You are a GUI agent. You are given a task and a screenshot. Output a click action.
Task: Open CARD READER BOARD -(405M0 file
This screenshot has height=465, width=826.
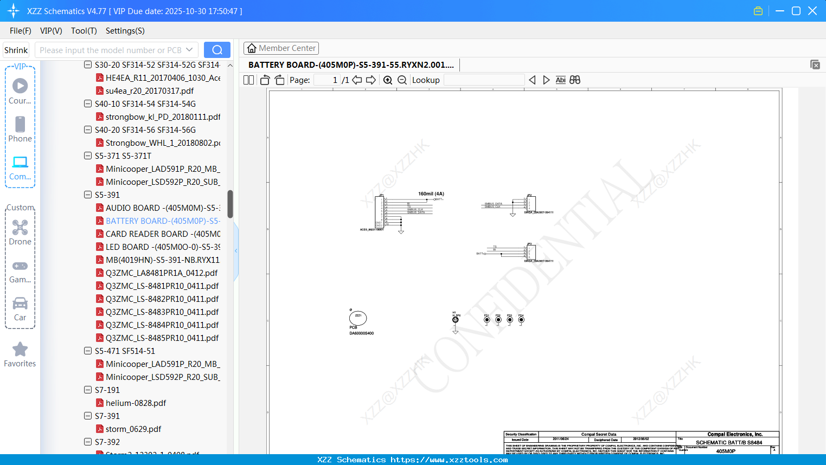163,234
